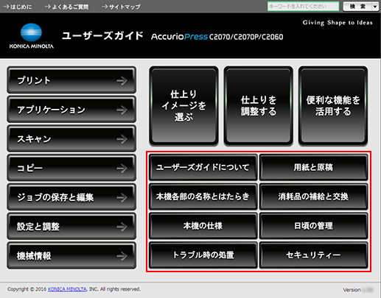This screenshot has width=381, height=298.
Task: Focus the keyword search input field
Action: click(303, 7)
